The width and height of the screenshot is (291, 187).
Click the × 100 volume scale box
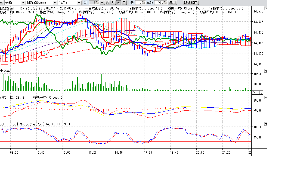(257, 92)
